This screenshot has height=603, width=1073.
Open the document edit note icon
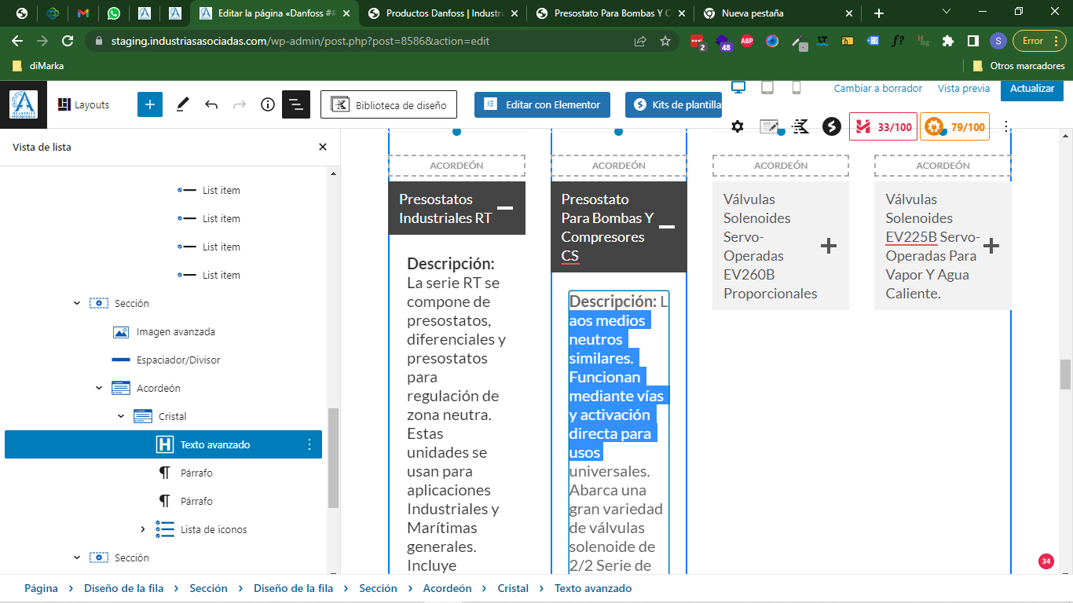tap(769, 126)
